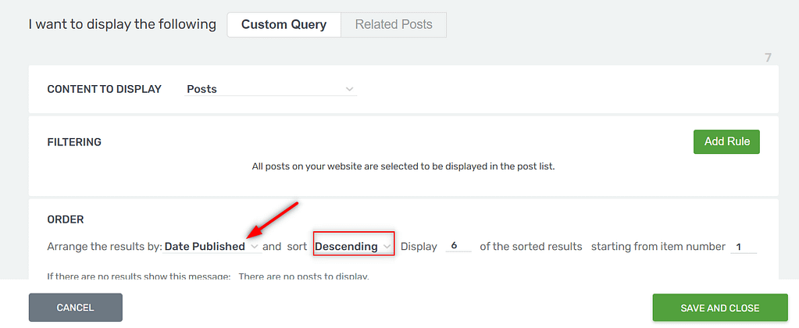The width and height of the screenshot is (799, 328).
Task: Open the Date Published arrange-by dropdown
Action: (212, 247)
